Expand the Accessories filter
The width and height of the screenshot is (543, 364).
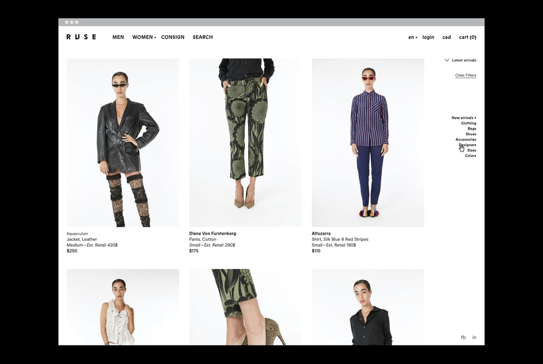tap(466, 140)
